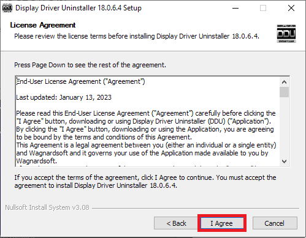Click the license scrollbar up arrow
This screenshot has height=238, width=306.
pos(284,82)
